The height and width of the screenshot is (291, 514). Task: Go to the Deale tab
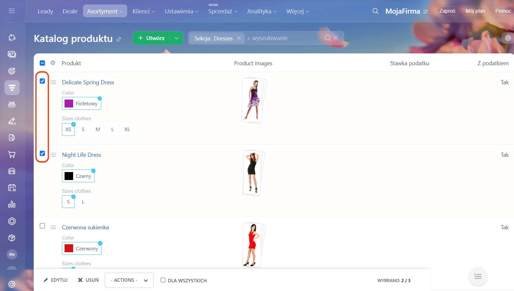pyautogui.click(x=70, y=11)
